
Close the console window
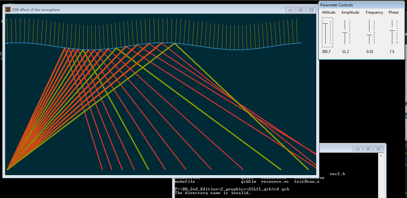378,148
